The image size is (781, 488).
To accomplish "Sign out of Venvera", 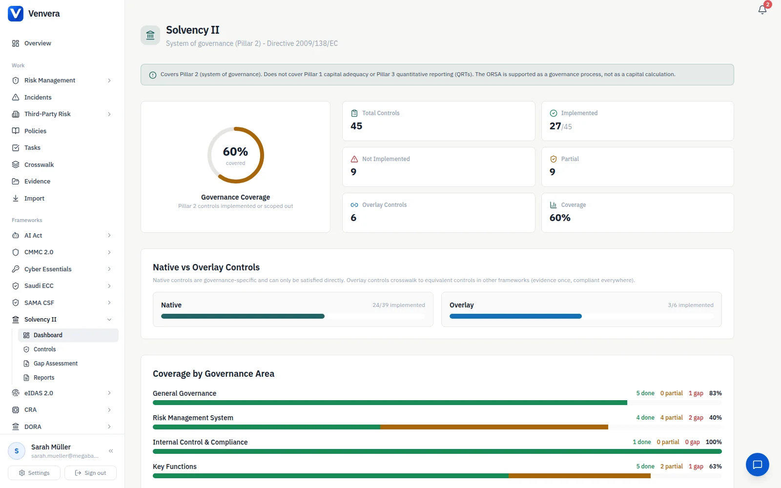I will click(90, 473).
